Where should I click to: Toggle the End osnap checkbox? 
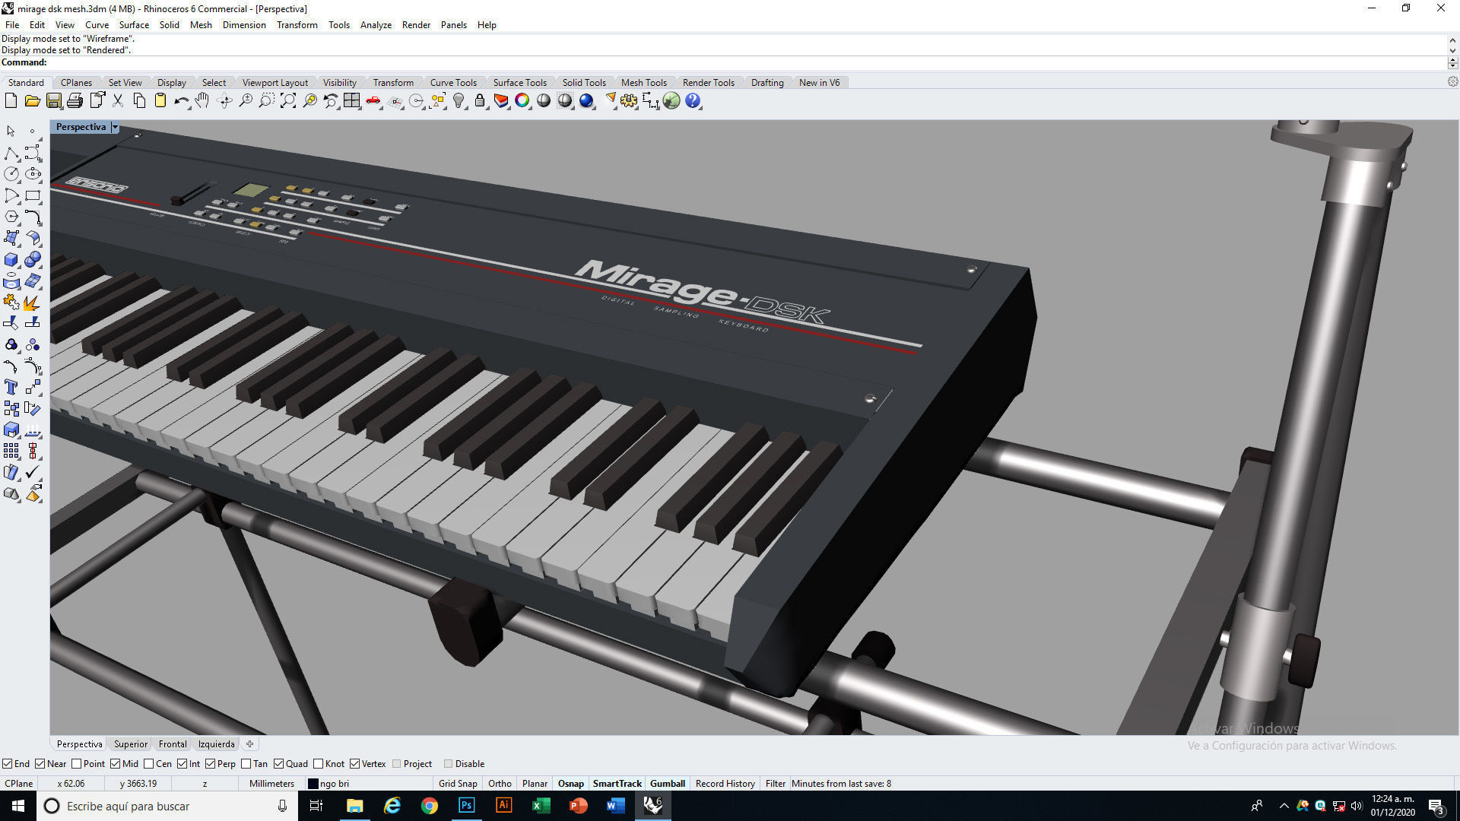pos(7,764)
